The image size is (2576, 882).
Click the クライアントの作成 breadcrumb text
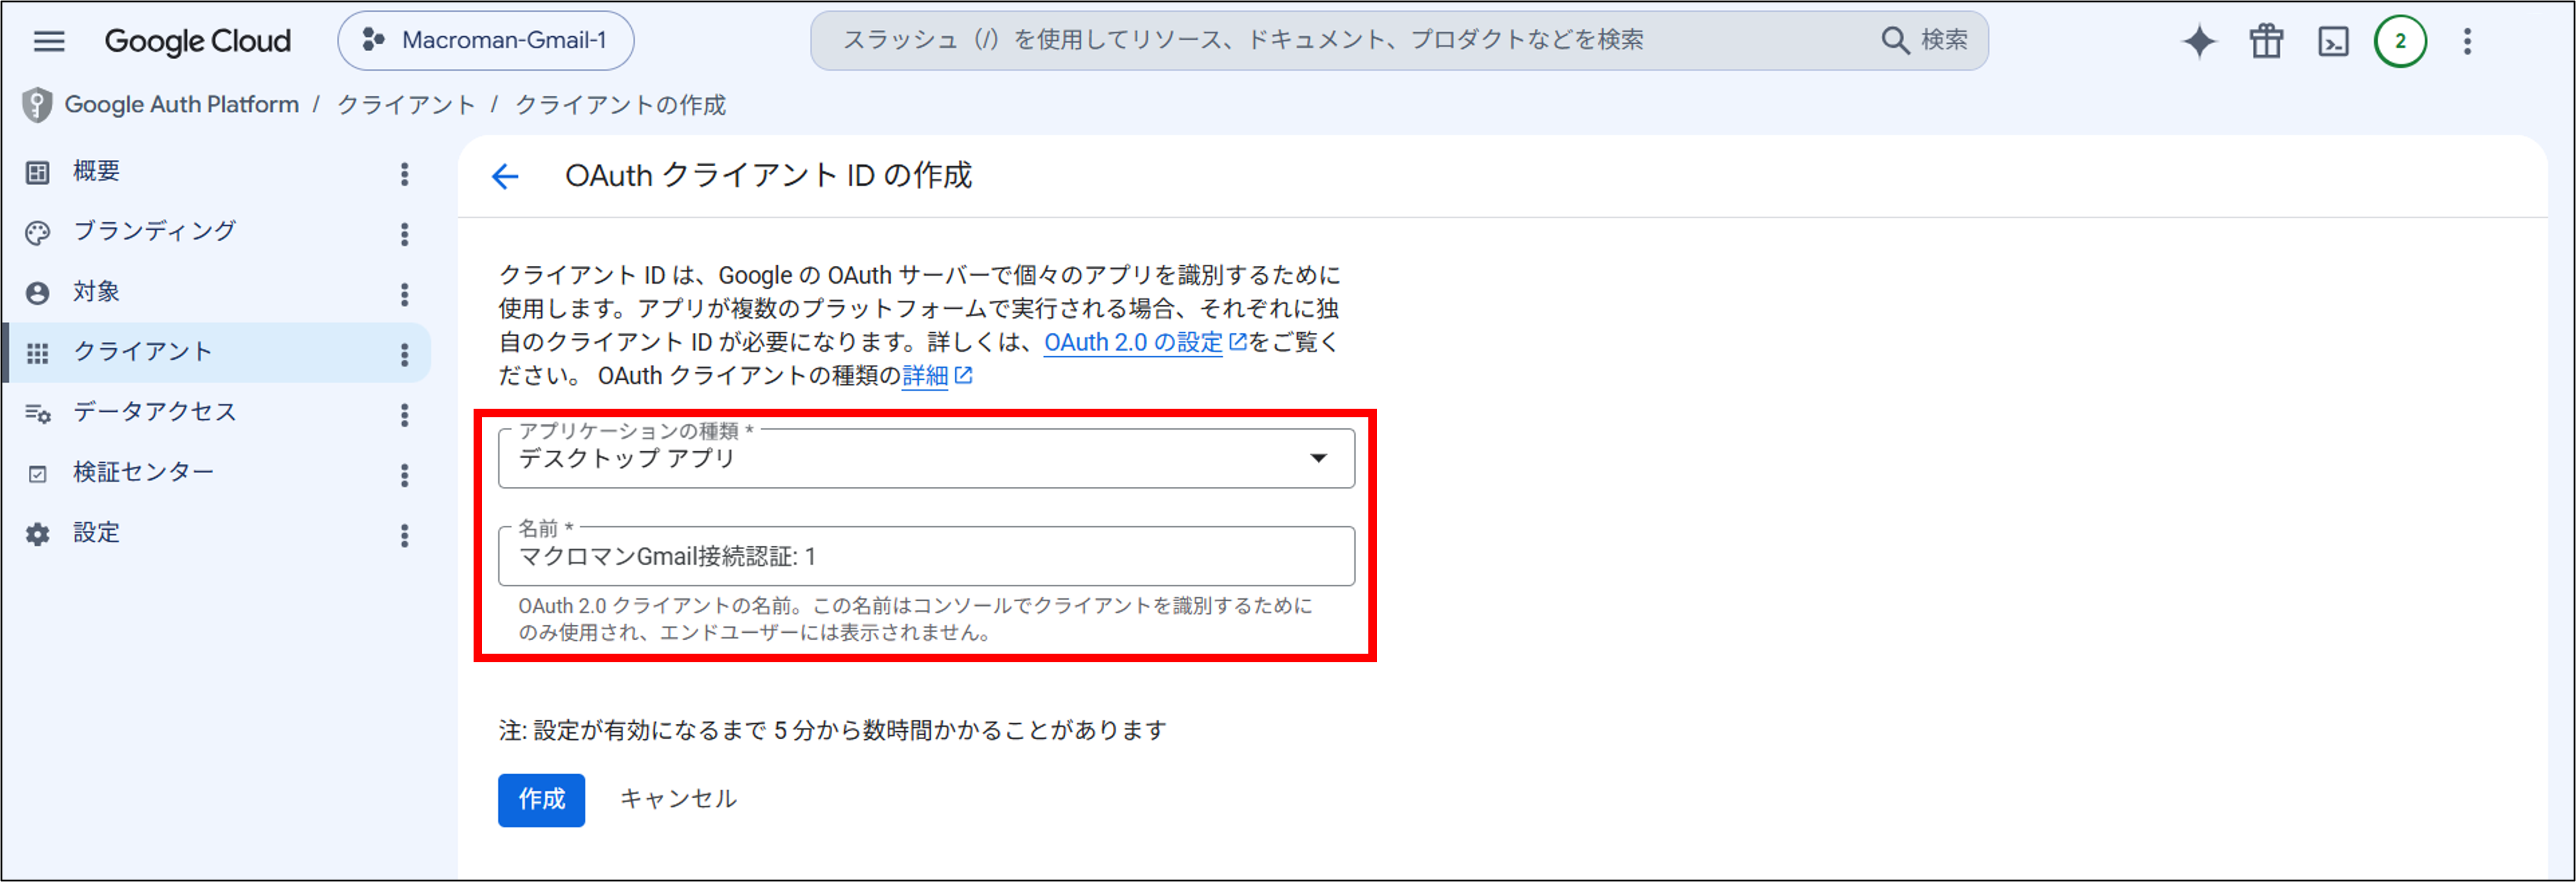pyautogui.click(x=620, y=104)
